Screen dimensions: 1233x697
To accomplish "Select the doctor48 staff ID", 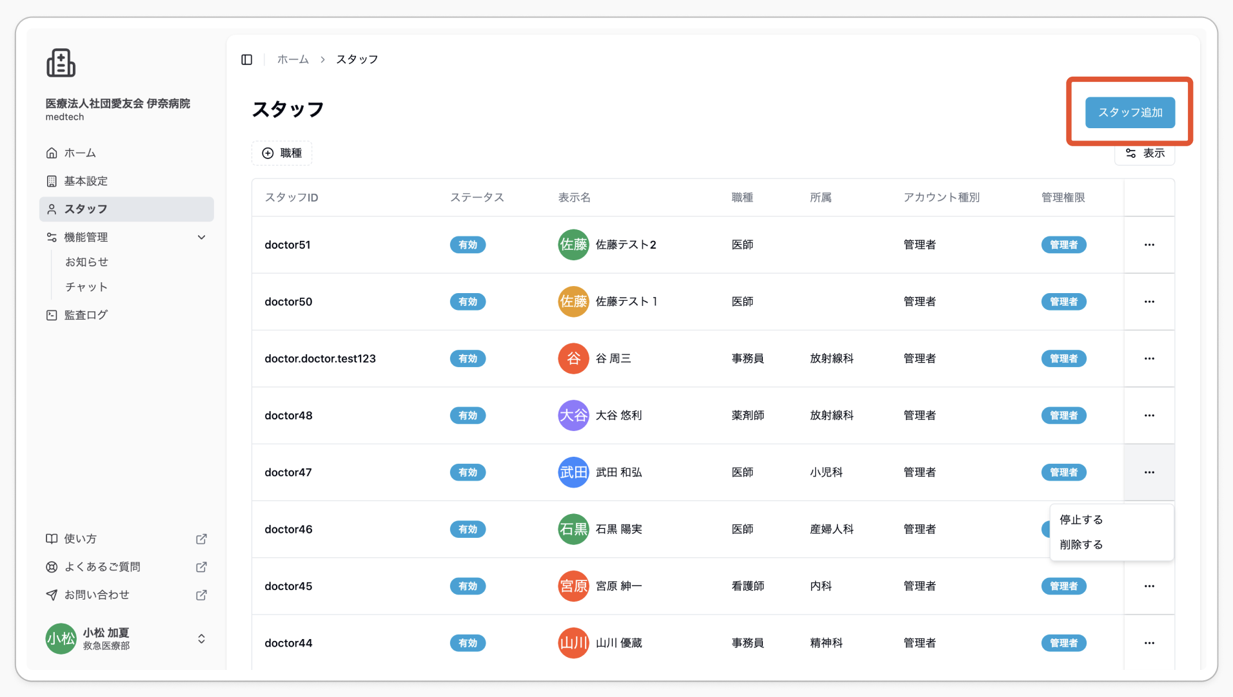I will (288, 415).
